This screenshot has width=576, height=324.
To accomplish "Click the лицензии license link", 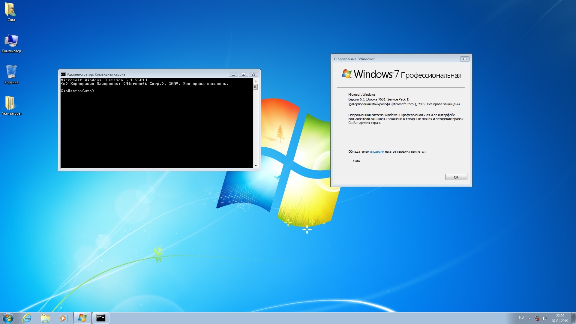I will (377, 152).
